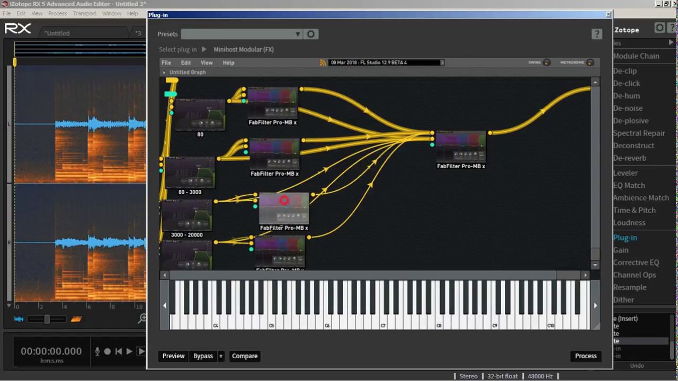This screenshot has width=678, height=381.
Task: Click the zoom magnifier icon
Action: click(142, 318)
